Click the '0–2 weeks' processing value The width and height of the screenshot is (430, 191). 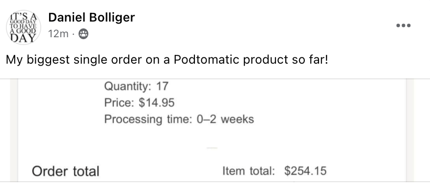pos(225,119)
